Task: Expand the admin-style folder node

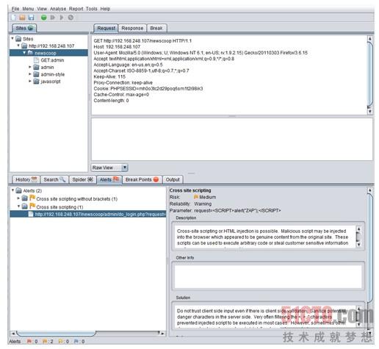Action: (x=30, y=74)
